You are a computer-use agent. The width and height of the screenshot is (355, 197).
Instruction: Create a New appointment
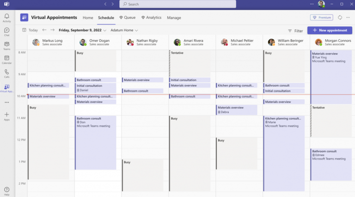pyautogui.click(x=330, y=30)
